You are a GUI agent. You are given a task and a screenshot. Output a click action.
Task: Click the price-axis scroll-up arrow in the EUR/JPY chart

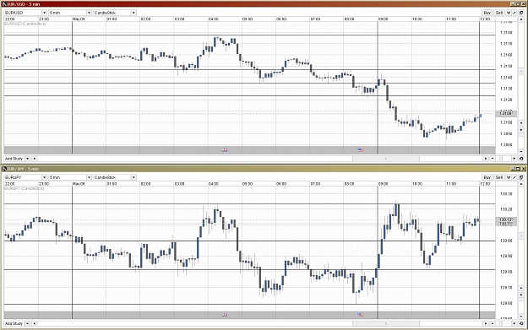tap(521, 184)
